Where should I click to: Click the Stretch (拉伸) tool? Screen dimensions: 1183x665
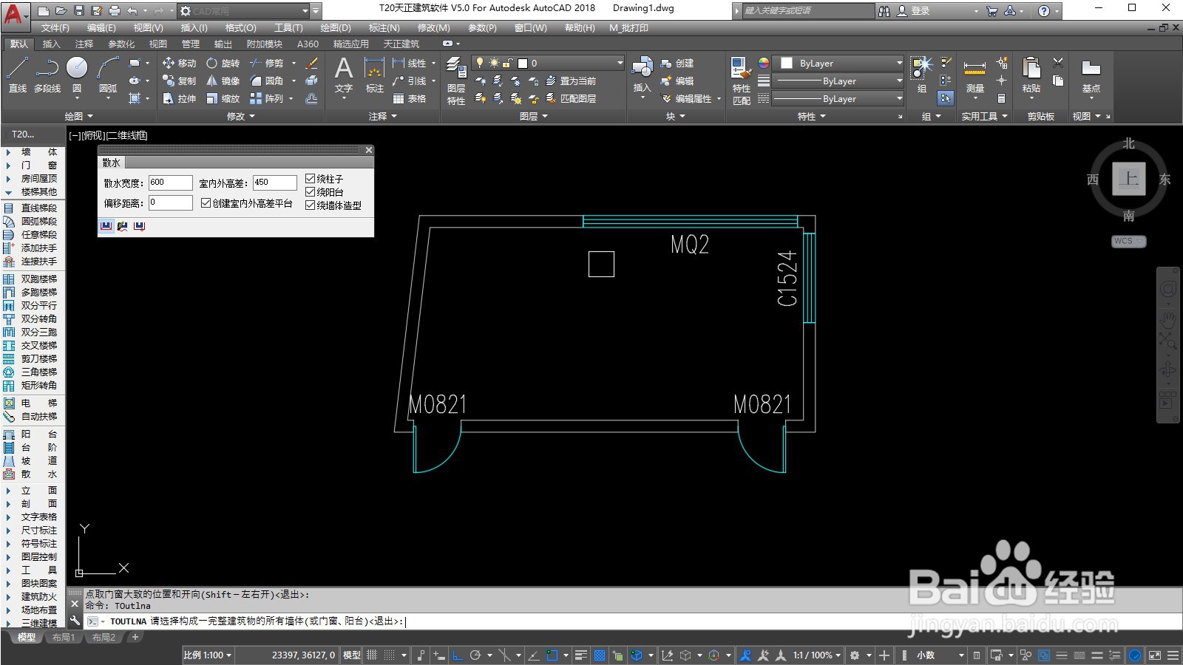pos(179,98)
